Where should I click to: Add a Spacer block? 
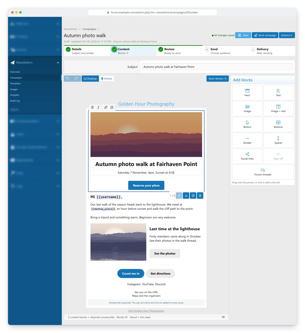pyautogui.click(x=278, y=140)
